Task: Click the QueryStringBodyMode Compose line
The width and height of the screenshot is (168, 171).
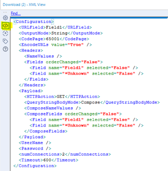Action: [92, 102]
